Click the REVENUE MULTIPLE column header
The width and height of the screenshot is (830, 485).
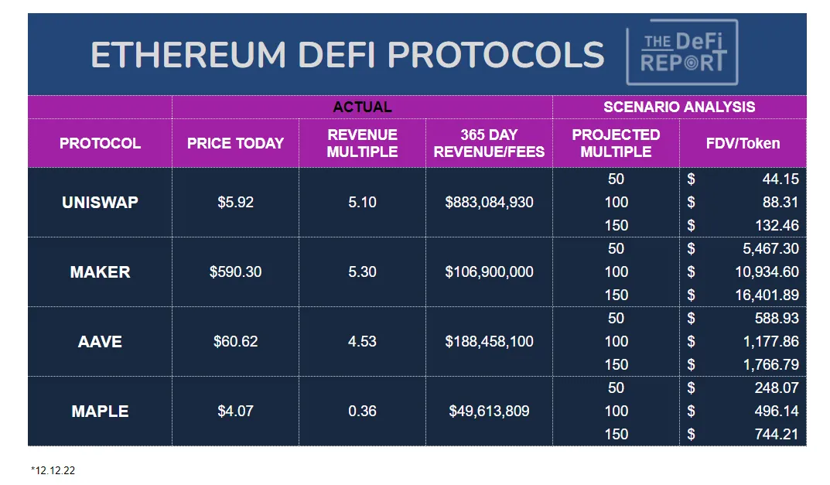pyautogui.click(x=362, y=143)
